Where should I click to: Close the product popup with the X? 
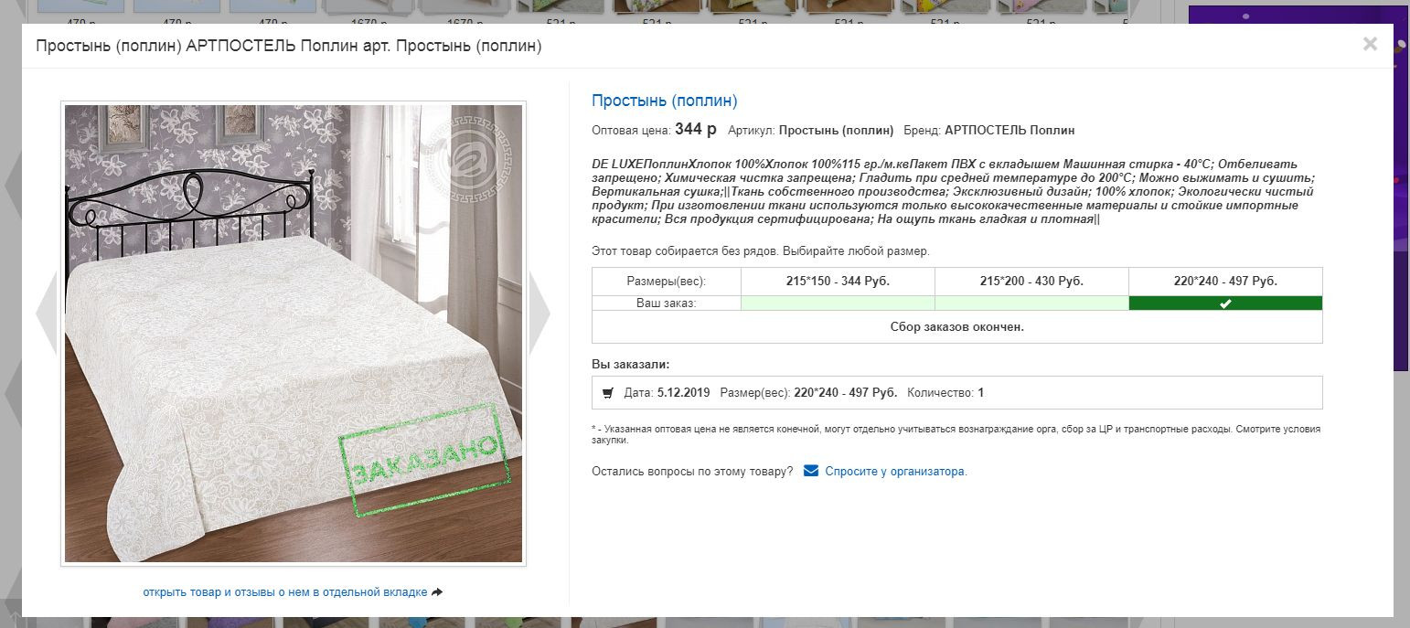click(1369, 44)
